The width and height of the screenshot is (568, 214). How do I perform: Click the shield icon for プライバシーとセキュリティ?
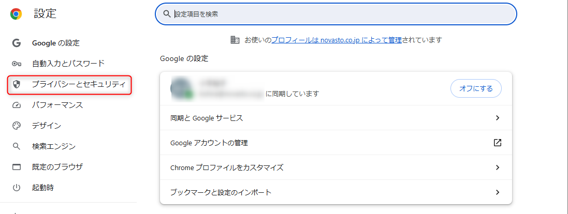[16, 85]
